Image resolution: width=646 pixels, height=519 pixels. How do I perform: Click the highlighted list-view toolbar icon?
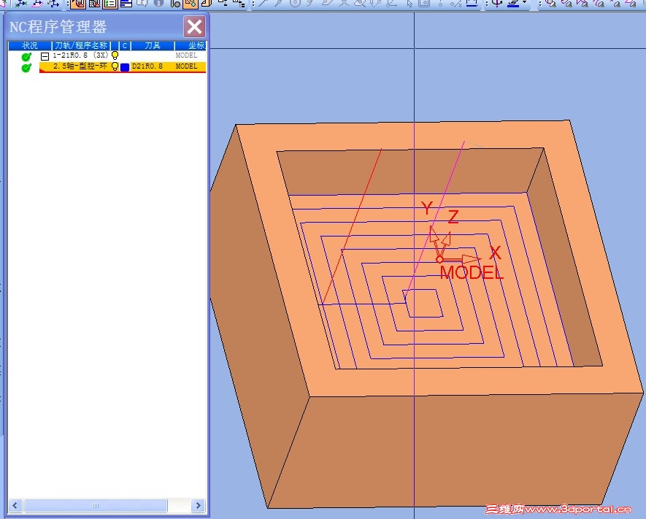click(110, 4)
